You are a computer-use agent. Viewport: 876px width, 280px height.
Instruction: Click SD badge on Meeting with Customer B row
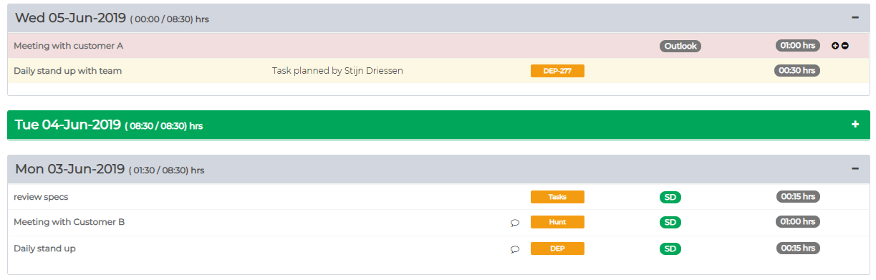pyautogui.click(x=670, y=223)
